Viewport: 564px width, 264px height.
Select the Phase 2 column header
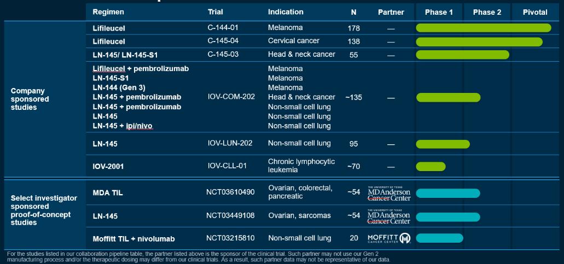click(x=487, y=12)
